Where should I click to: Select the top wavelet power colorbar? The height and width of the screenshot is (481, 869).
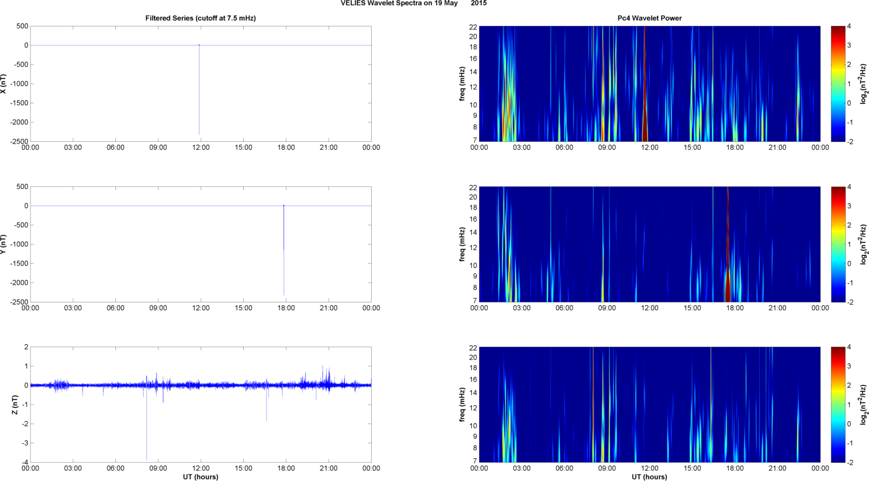coord(838,84)
